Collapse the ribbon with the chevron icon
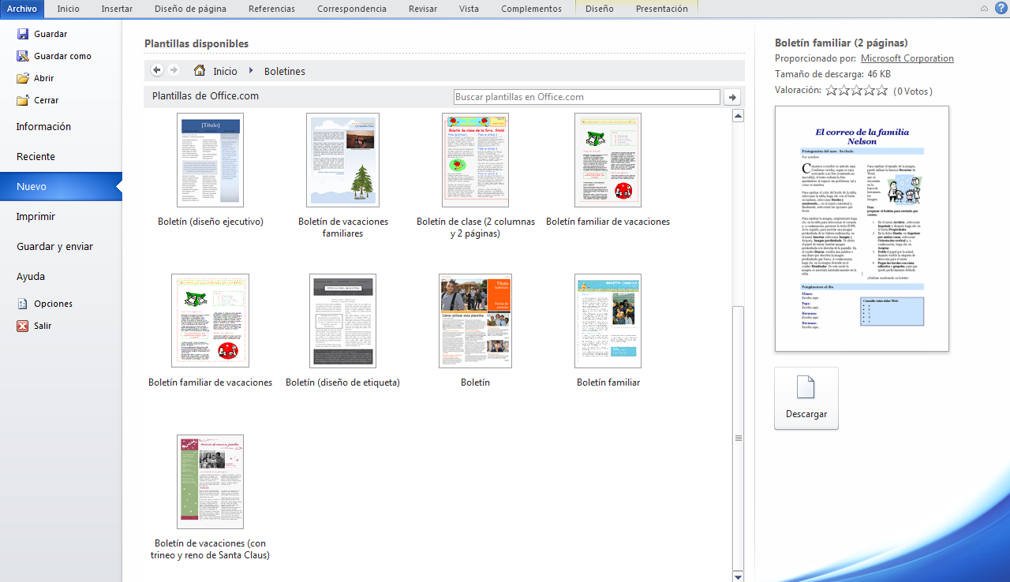Image resolution: width=1010 pixels, height=582 pixels. click(x=983, y=8)
